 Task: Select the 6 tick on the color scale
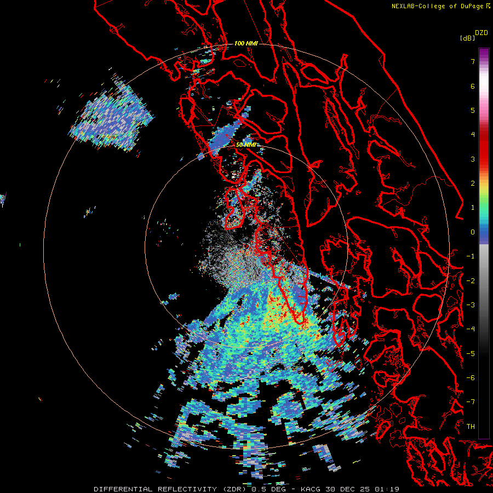click(473, 86)
